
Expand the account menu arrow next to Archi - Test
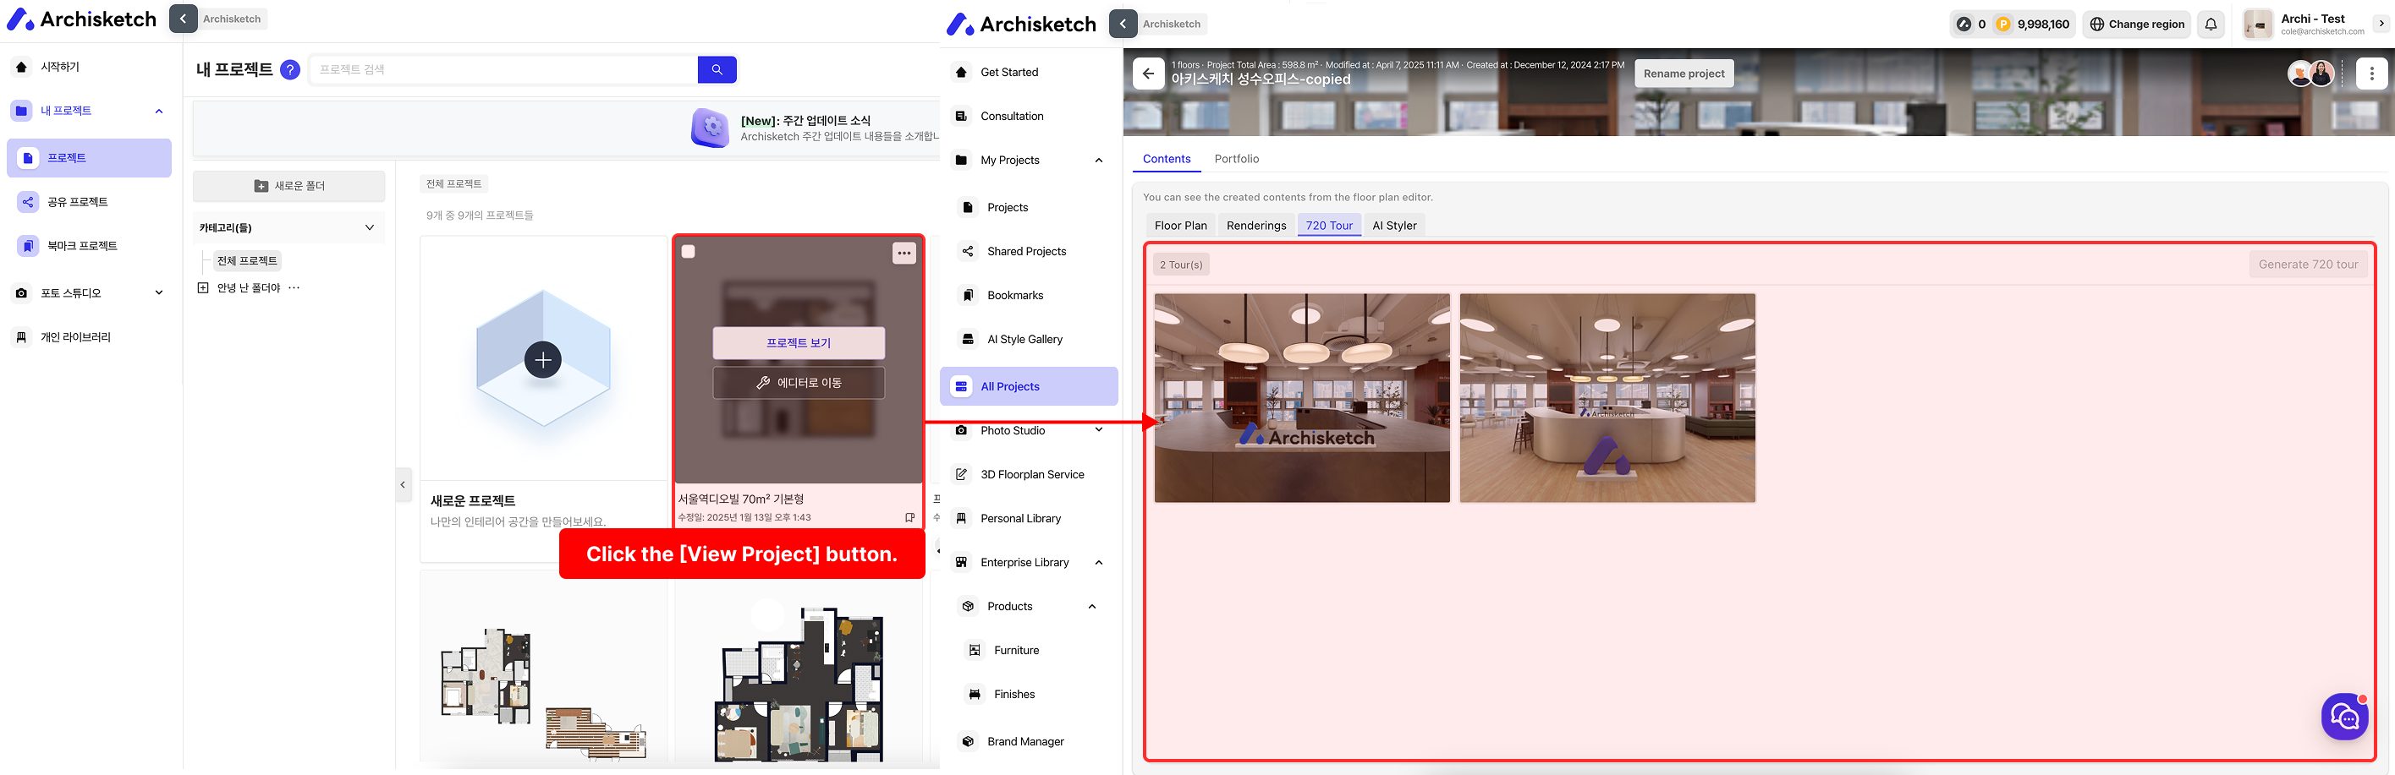2381,25
